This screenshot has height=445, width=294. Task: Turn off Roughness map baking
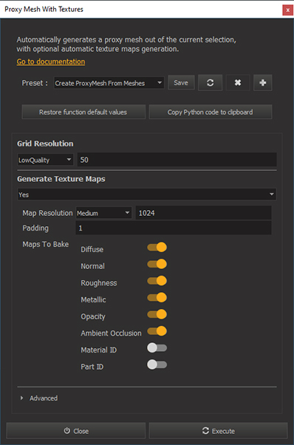point(157,281)
